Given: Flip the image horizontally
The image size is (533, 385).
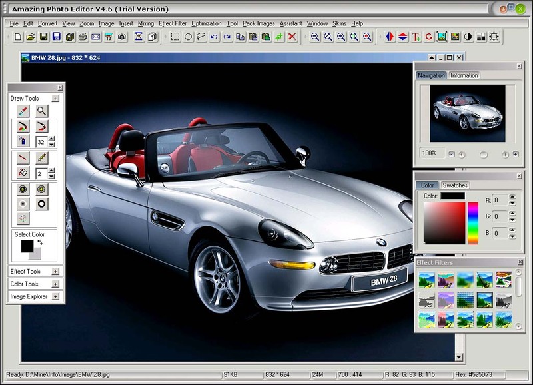Looking at the screenshot, I should [x=389, y=36].
